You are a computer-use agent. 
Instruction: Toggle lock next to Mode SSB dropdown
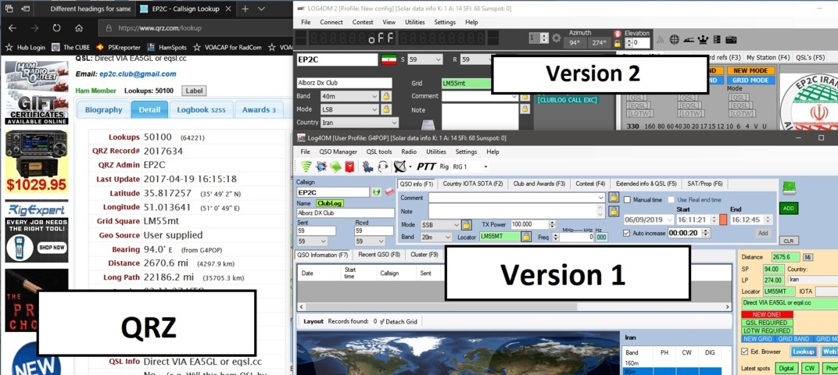pyautogui.click(x=467, y=225)
